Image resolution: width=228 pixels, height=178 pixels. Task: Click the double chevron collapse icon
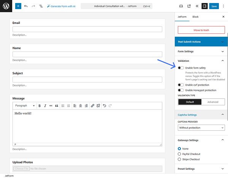pos(197,6)
